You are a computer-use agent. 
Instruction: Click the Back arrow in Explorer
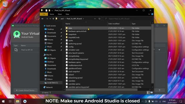(x=42, y=19)
